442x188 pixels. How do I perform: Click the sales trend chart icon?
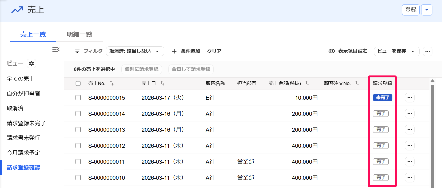pyautogui.click(x=17, y=10)
